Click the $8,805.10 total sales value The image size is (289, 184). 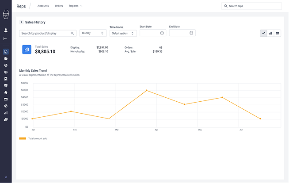45,51
